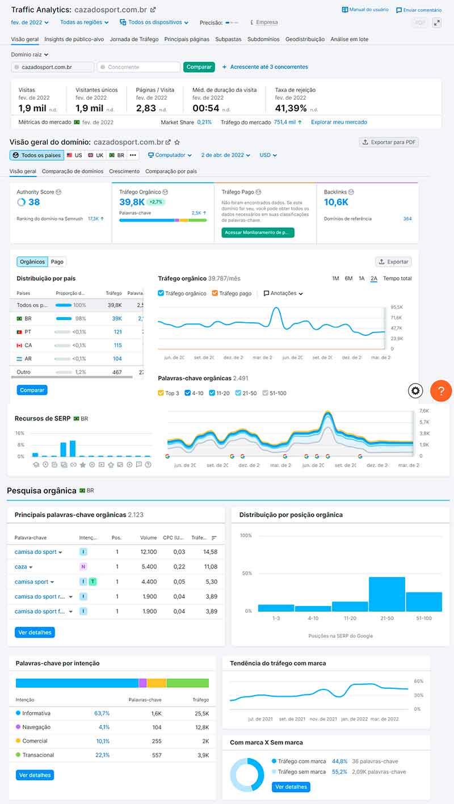Viewport: 454px width, 804px height.
Task: Open the Insights de público-alvo tab
Action: (x=74, y=39)
